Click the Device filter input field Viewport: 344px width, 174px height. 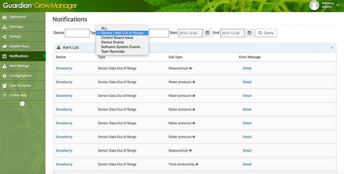(77, 33)
